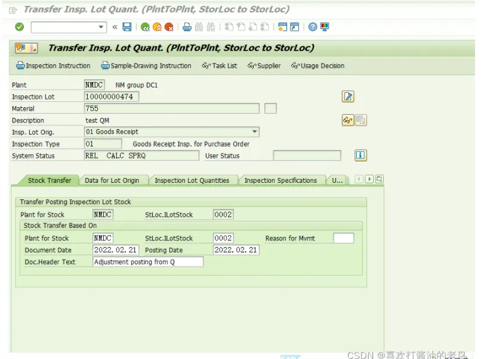
Task: Click StLoc.ILotStock field under Stock Transfer Based On
Action: click(x=223, y=238)
